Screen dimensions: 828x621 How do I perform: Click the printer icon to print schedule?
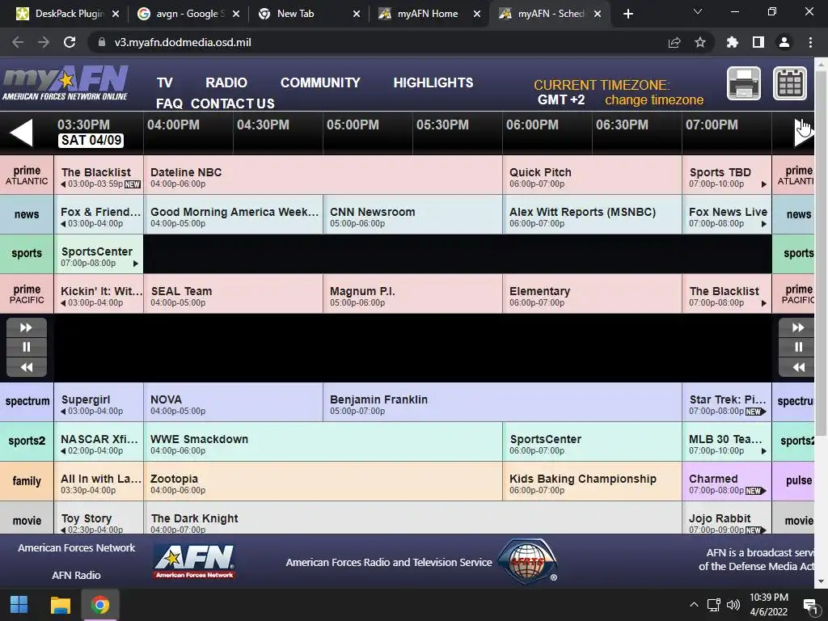click(x=744, y=83)
